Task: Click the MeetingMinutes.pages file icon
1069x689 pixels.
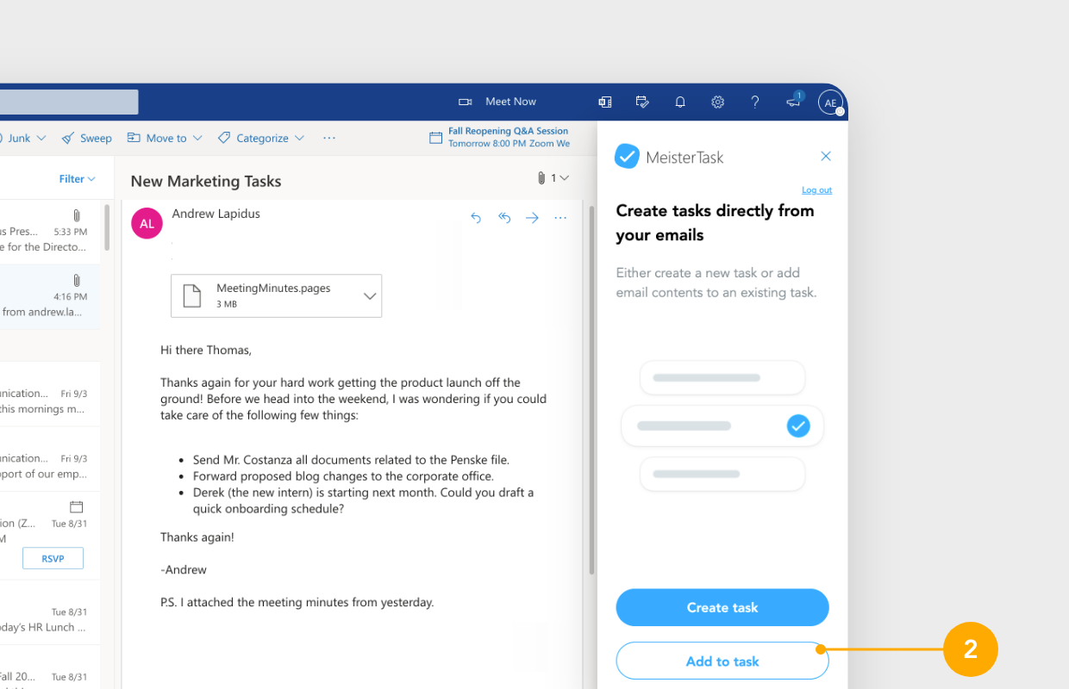Action: [192, 295]
